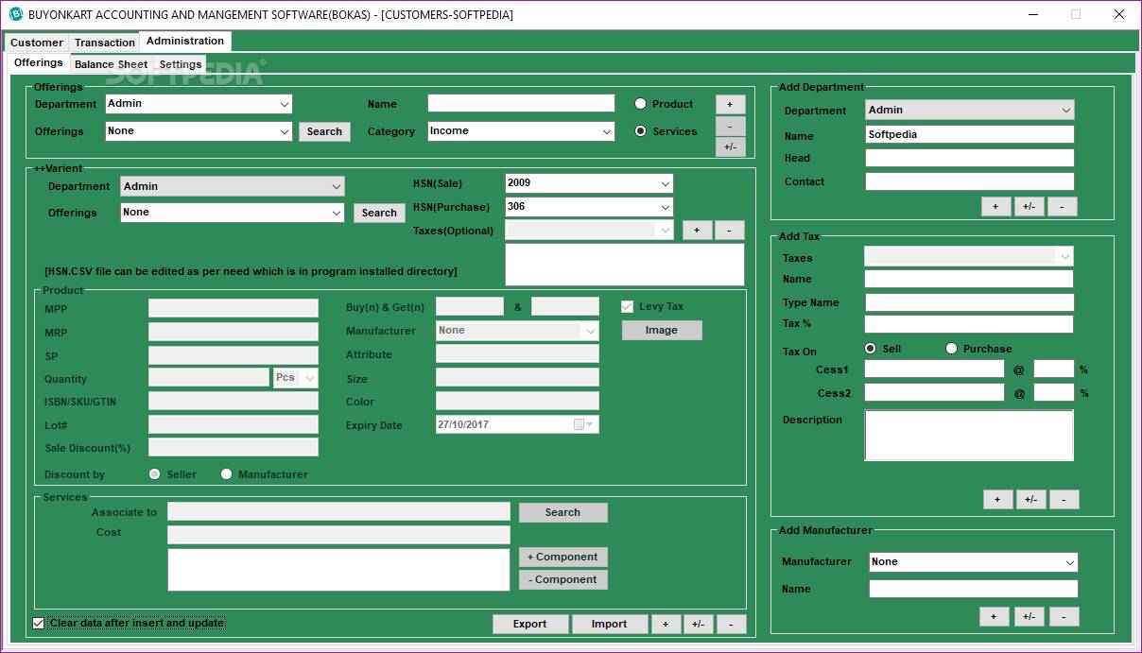Set Tax On to Sell

(x=871, y=349)
